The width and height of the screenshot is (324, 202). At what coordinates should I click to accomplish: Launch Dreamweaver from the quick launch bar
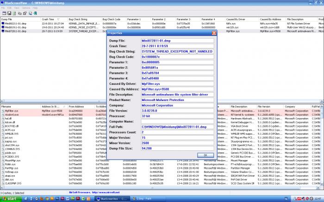click(73, 199)
